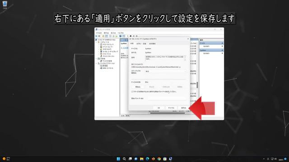Click Computer Management icon in taskbar

171,159
